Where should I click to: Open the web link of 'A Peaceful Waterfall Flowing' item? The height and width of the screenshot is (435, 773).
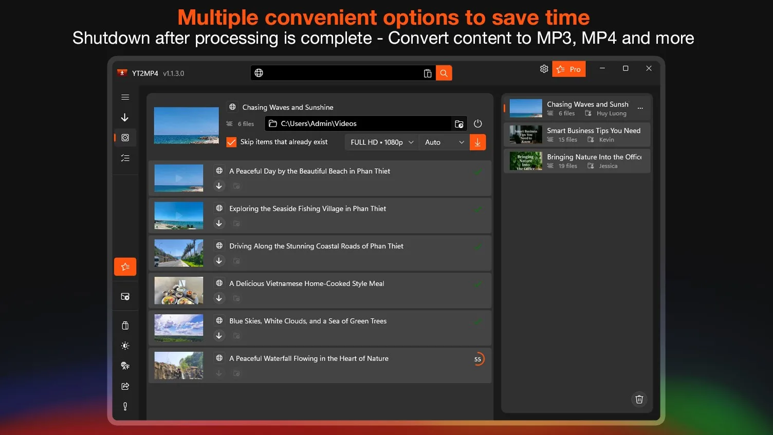coord(219,358)
